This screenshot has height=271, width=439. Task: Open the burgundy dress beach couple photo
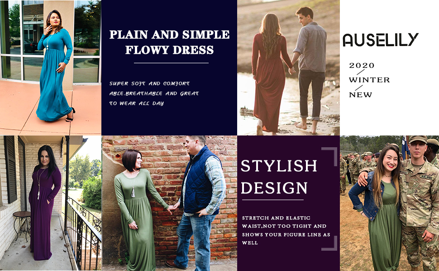tap(288, 68)
